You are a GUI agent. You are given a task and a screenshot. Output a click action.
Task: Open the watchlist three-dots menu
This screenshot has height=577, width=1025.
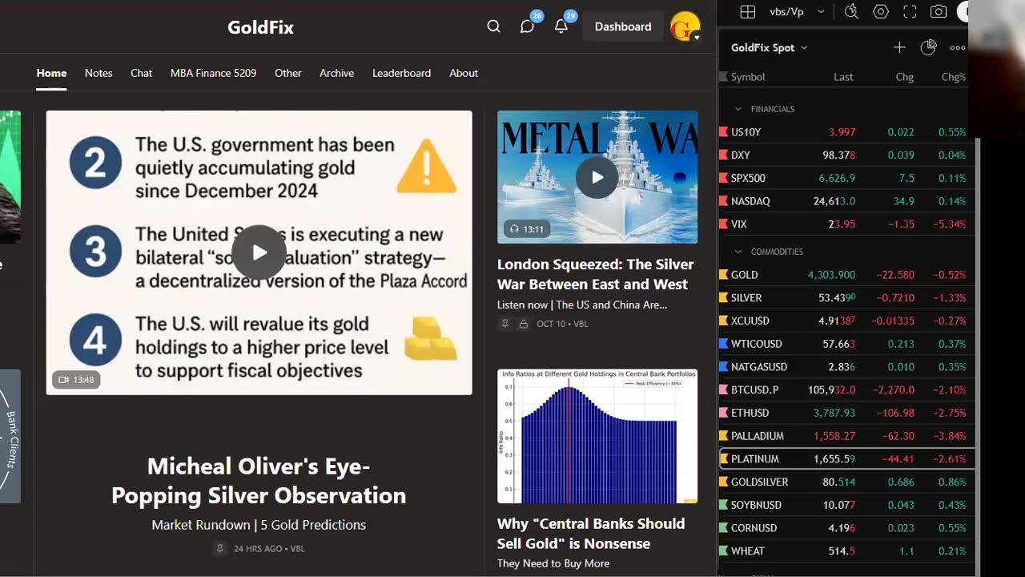point(958,47)
